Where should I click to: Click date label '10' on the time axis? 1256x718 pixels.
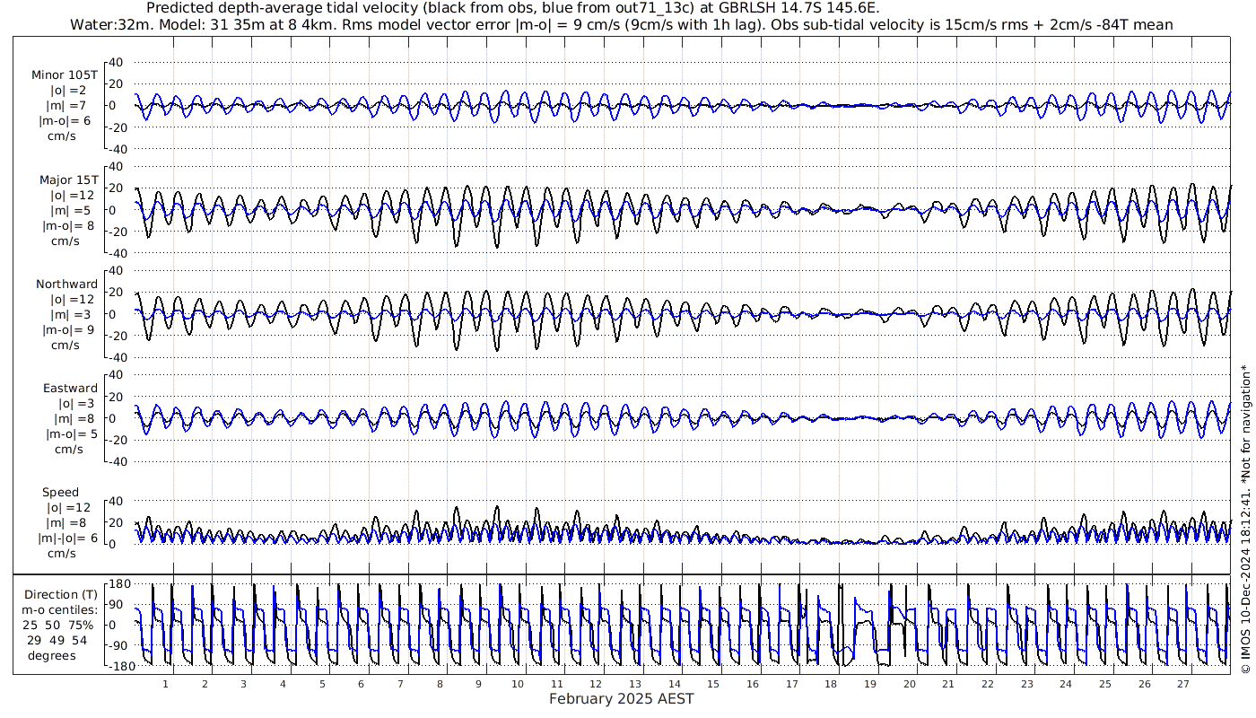tap(518, 684)
